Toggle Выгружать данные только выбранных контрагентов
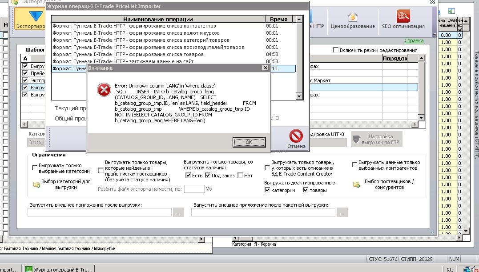Viewport: 479px width, 272px height. click(354, 164)
